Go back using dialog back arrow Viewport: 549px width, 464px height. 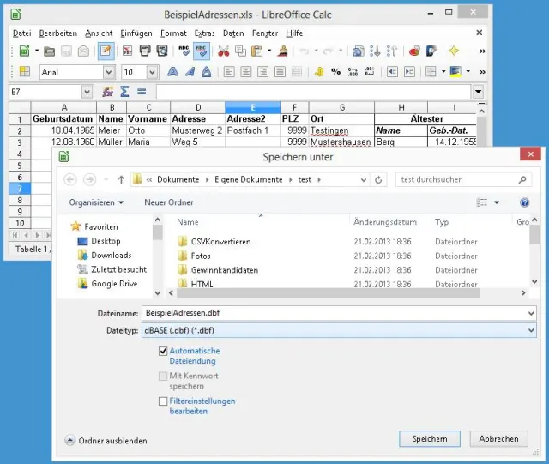click(70, 180)
